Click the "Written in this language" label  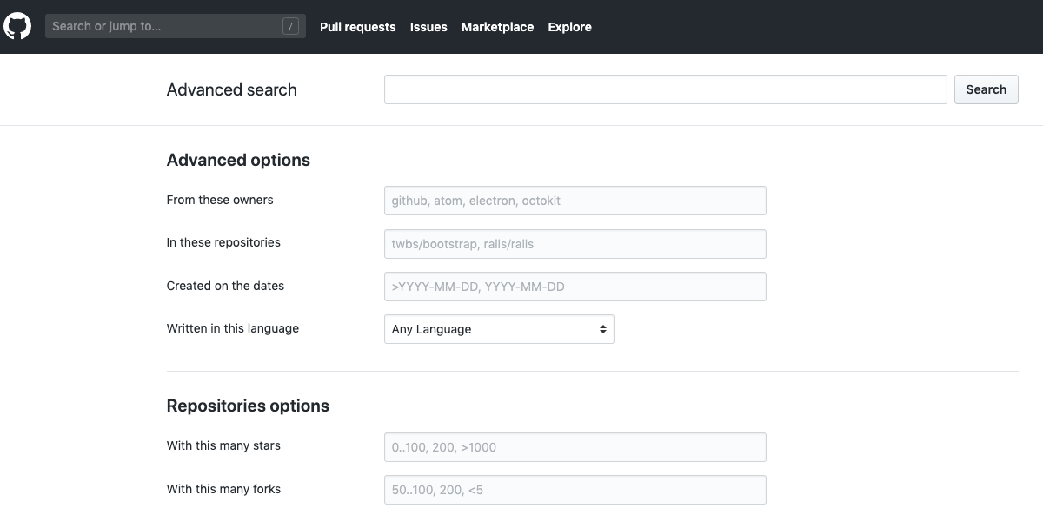(233, 328)
